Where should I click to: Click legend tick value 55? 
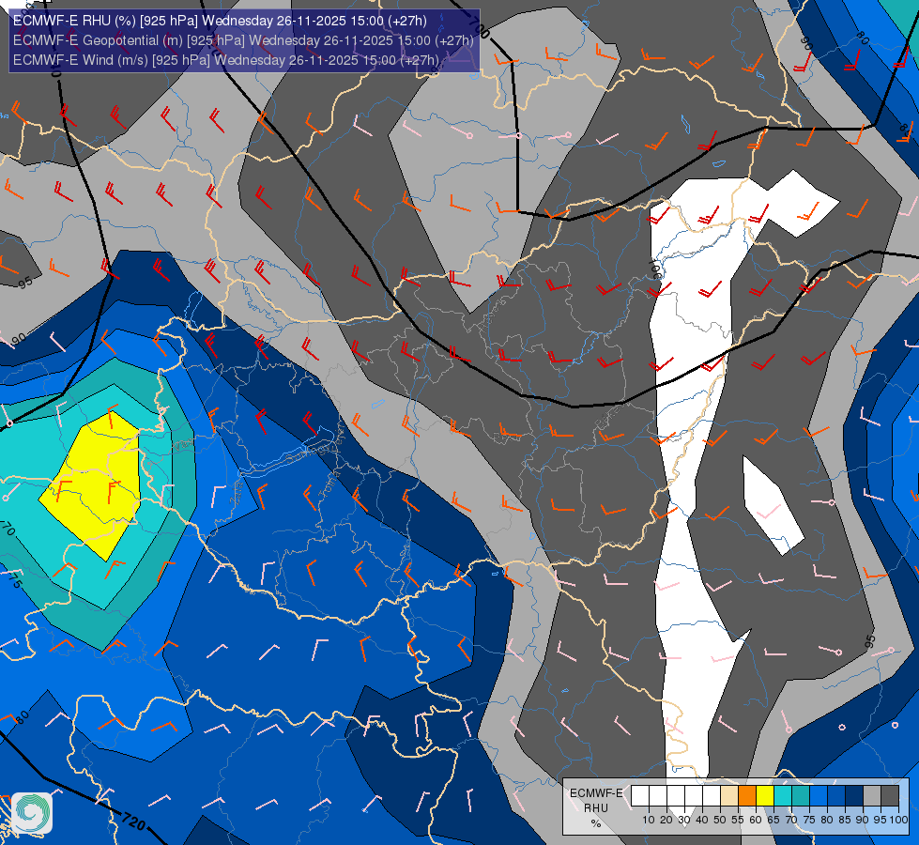point(738,820)
